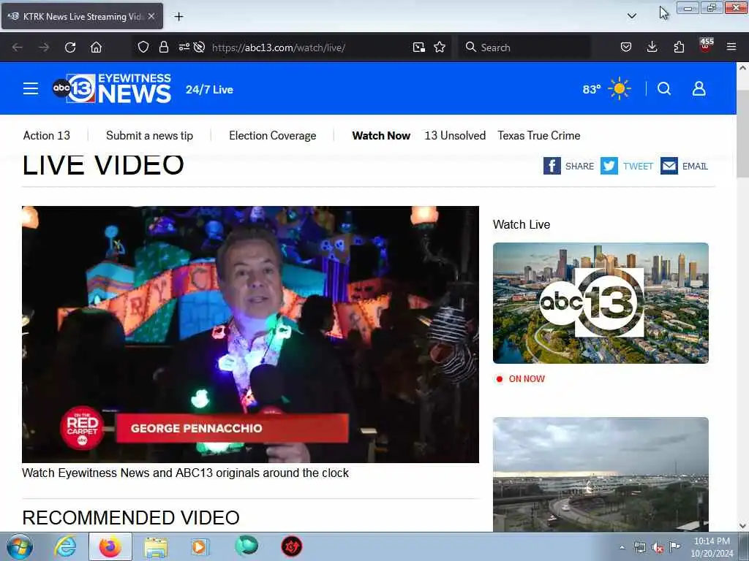Open the red-black circular taskbar app
749x561 pixels.
pyautogui.click(x=291, y=546)
